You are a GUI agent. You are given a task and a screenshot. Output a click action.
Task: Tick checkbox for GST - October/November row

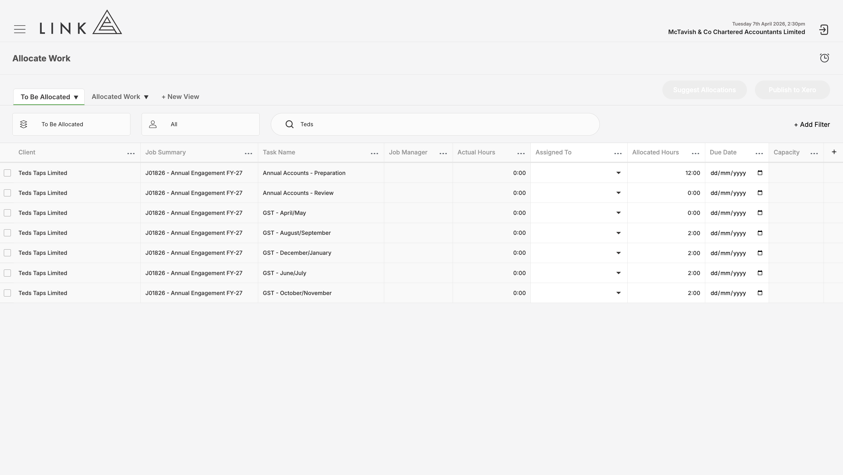[7, 293]
